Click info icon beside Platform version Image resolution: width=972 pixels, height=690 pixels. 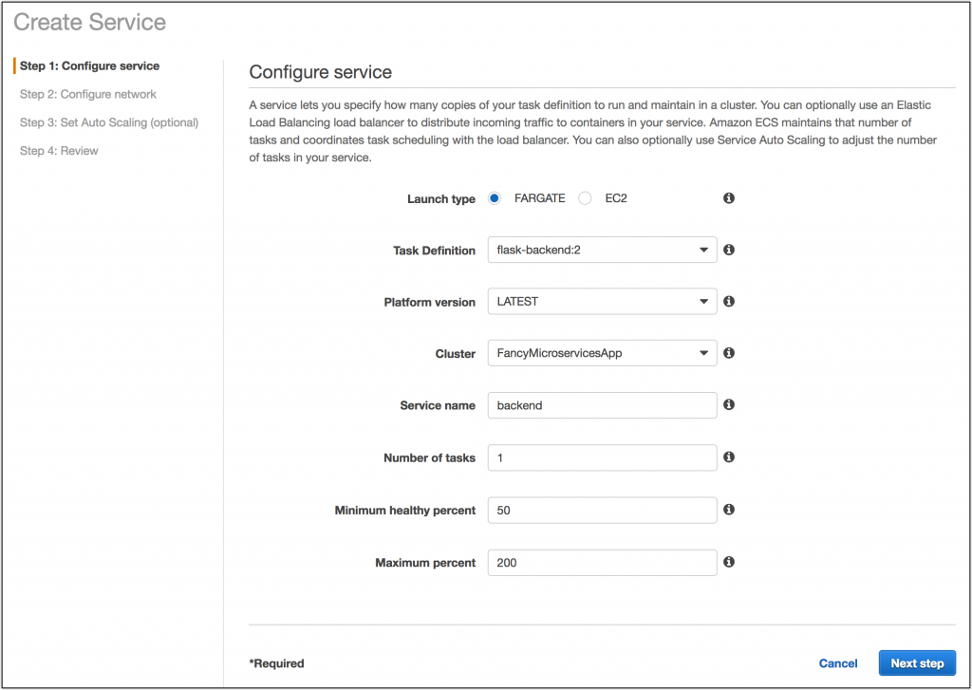(x=729, y=301)
